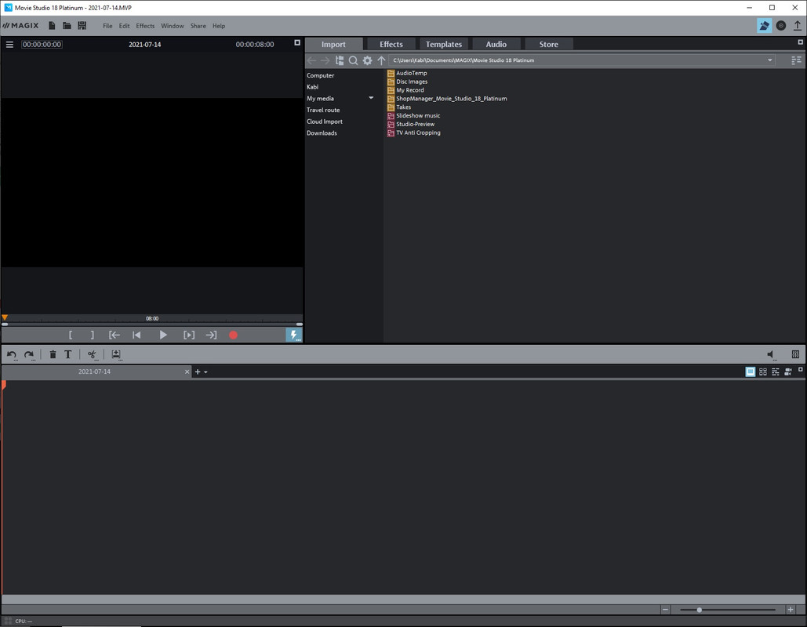Redo the last action
Screen dimensions: 807x627
click(x=29, y=354)
